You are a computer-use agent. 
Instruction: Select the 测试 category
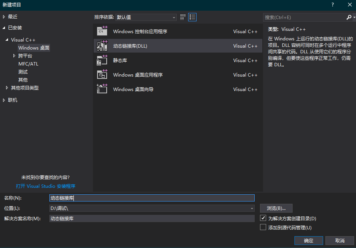click(x=23, y=72)
